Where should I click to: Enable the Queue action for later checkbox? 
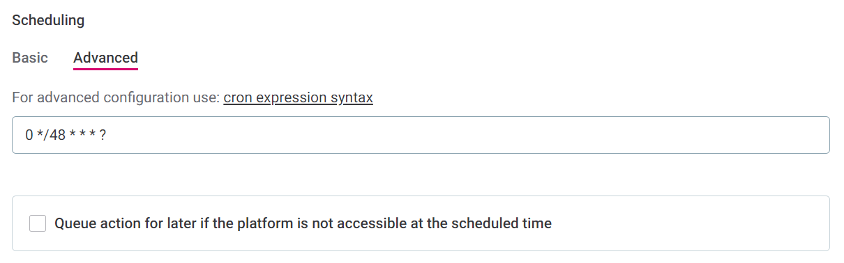pos(38,223)
